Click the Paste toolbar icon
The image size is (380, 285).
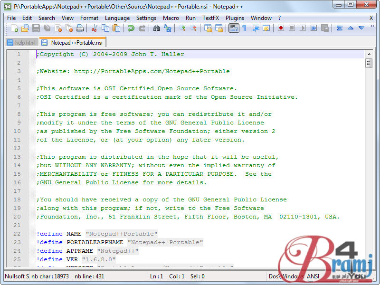point(116,28)
